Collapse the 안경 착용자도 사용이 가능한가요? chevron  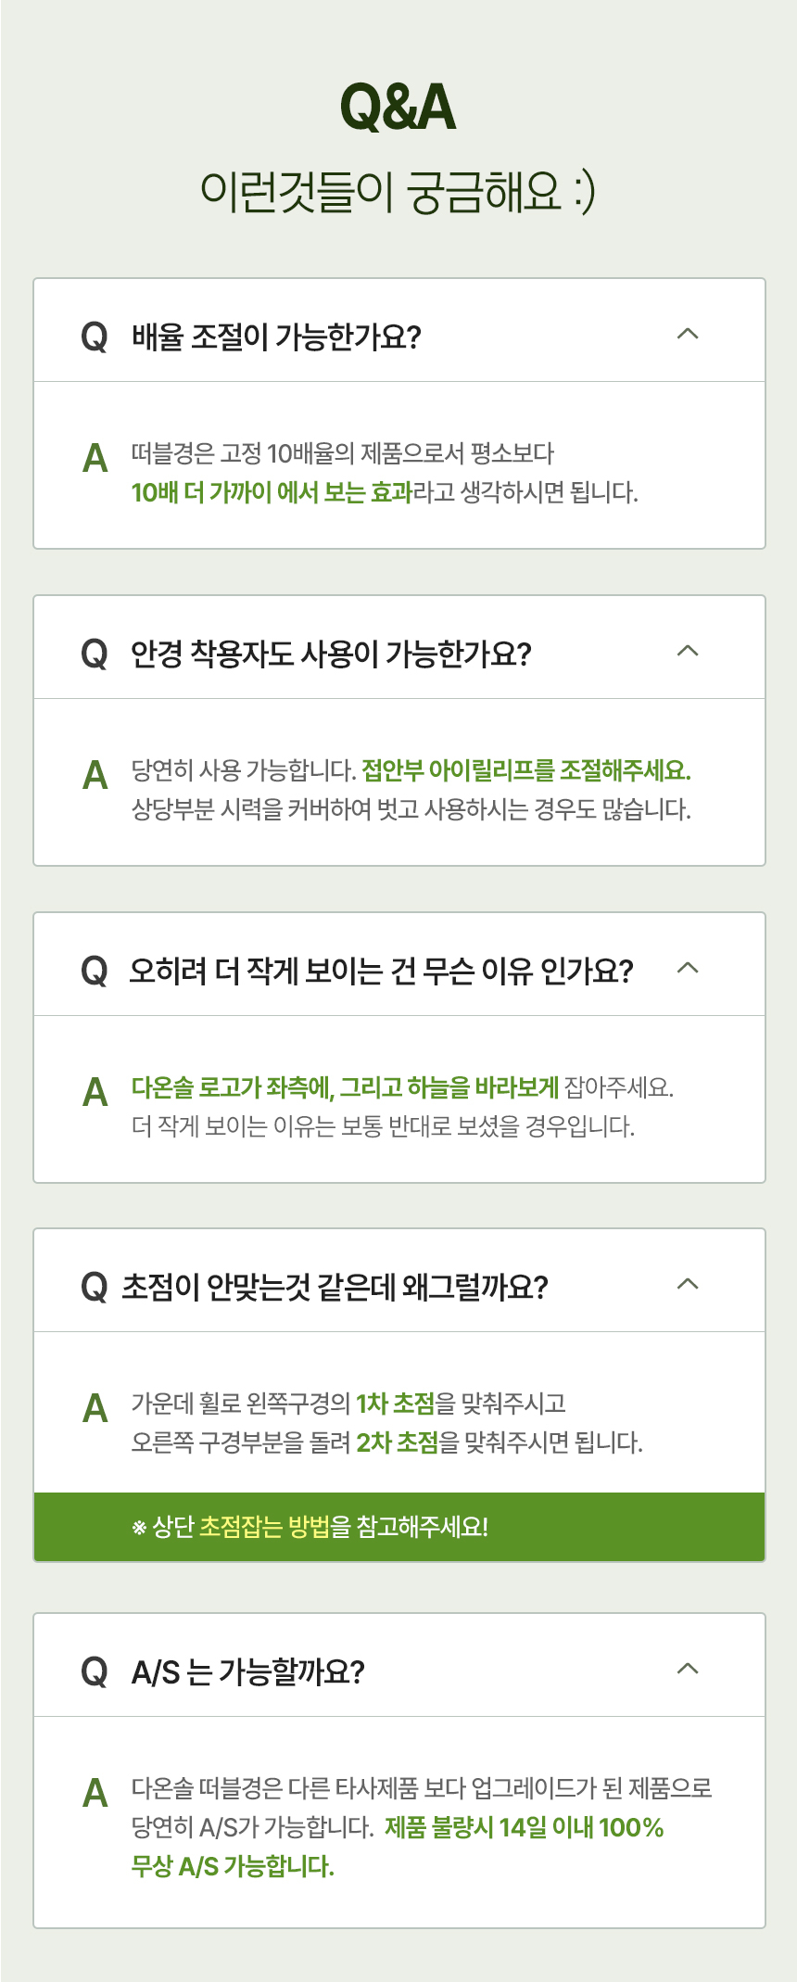point(688,651)
